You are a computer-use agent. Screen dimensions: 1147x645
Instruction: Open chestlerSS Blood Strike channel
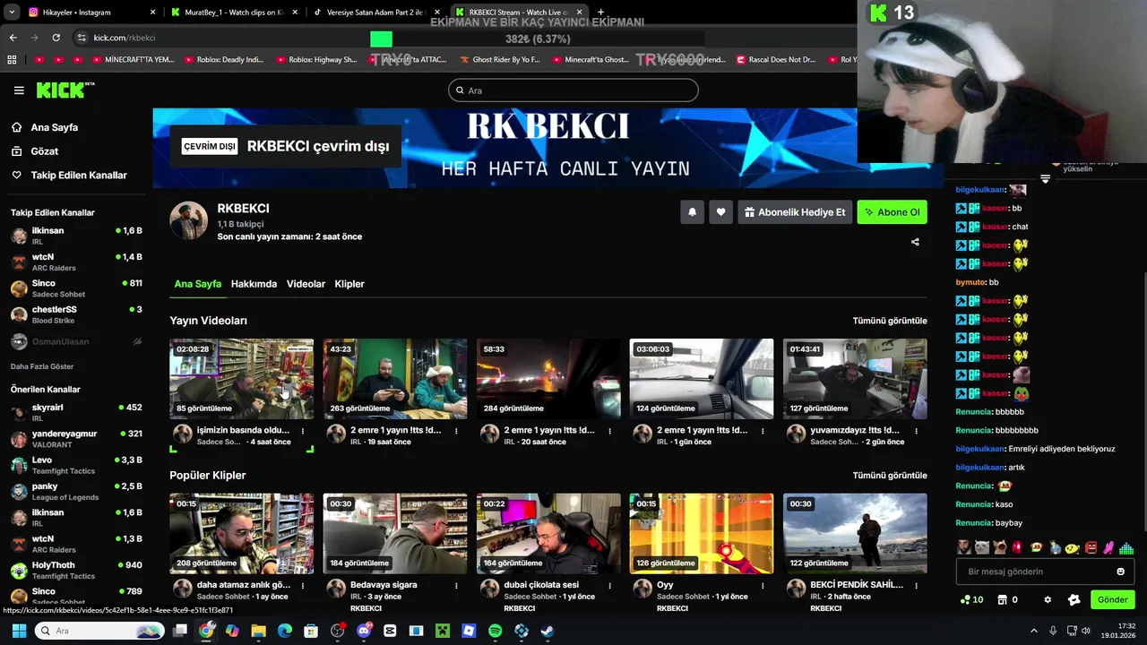(76, 314)
